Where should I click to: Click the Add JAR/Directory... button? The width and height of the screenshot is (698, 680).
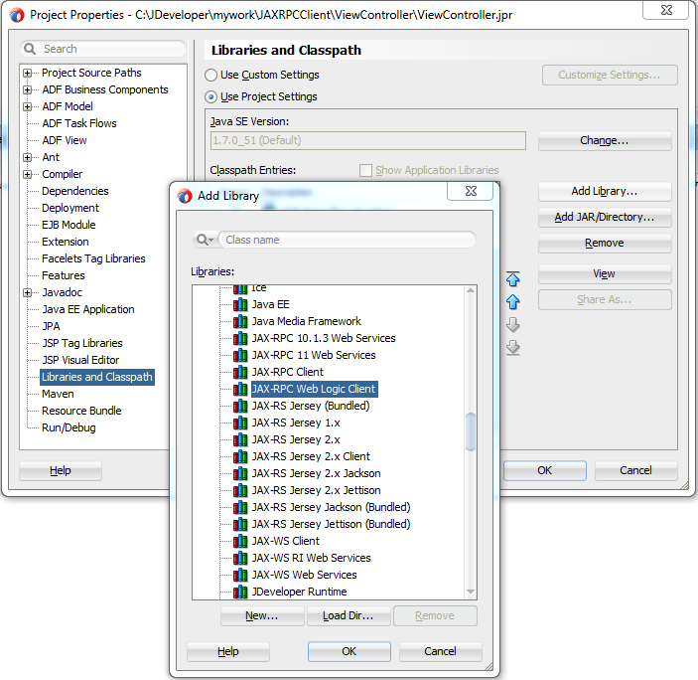[605, 217]
